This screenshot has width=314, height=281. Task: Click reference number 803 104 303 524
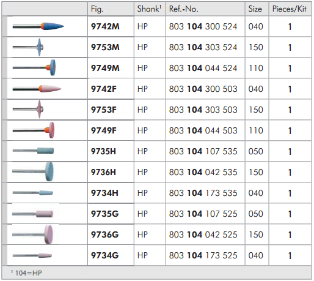(x=203, y=47)
